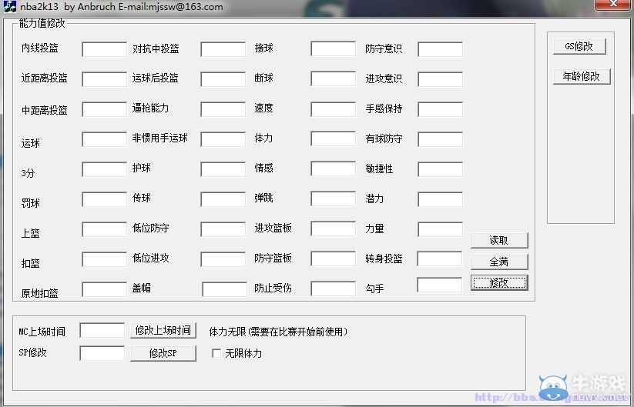Screen dimensions: 634x407
Task: Focus the 运球后投篮 input field
Action: coord(223,79)
